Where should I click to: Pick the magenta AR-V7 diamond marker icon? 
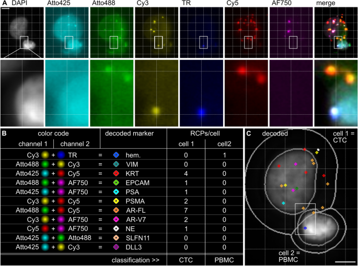116,219
